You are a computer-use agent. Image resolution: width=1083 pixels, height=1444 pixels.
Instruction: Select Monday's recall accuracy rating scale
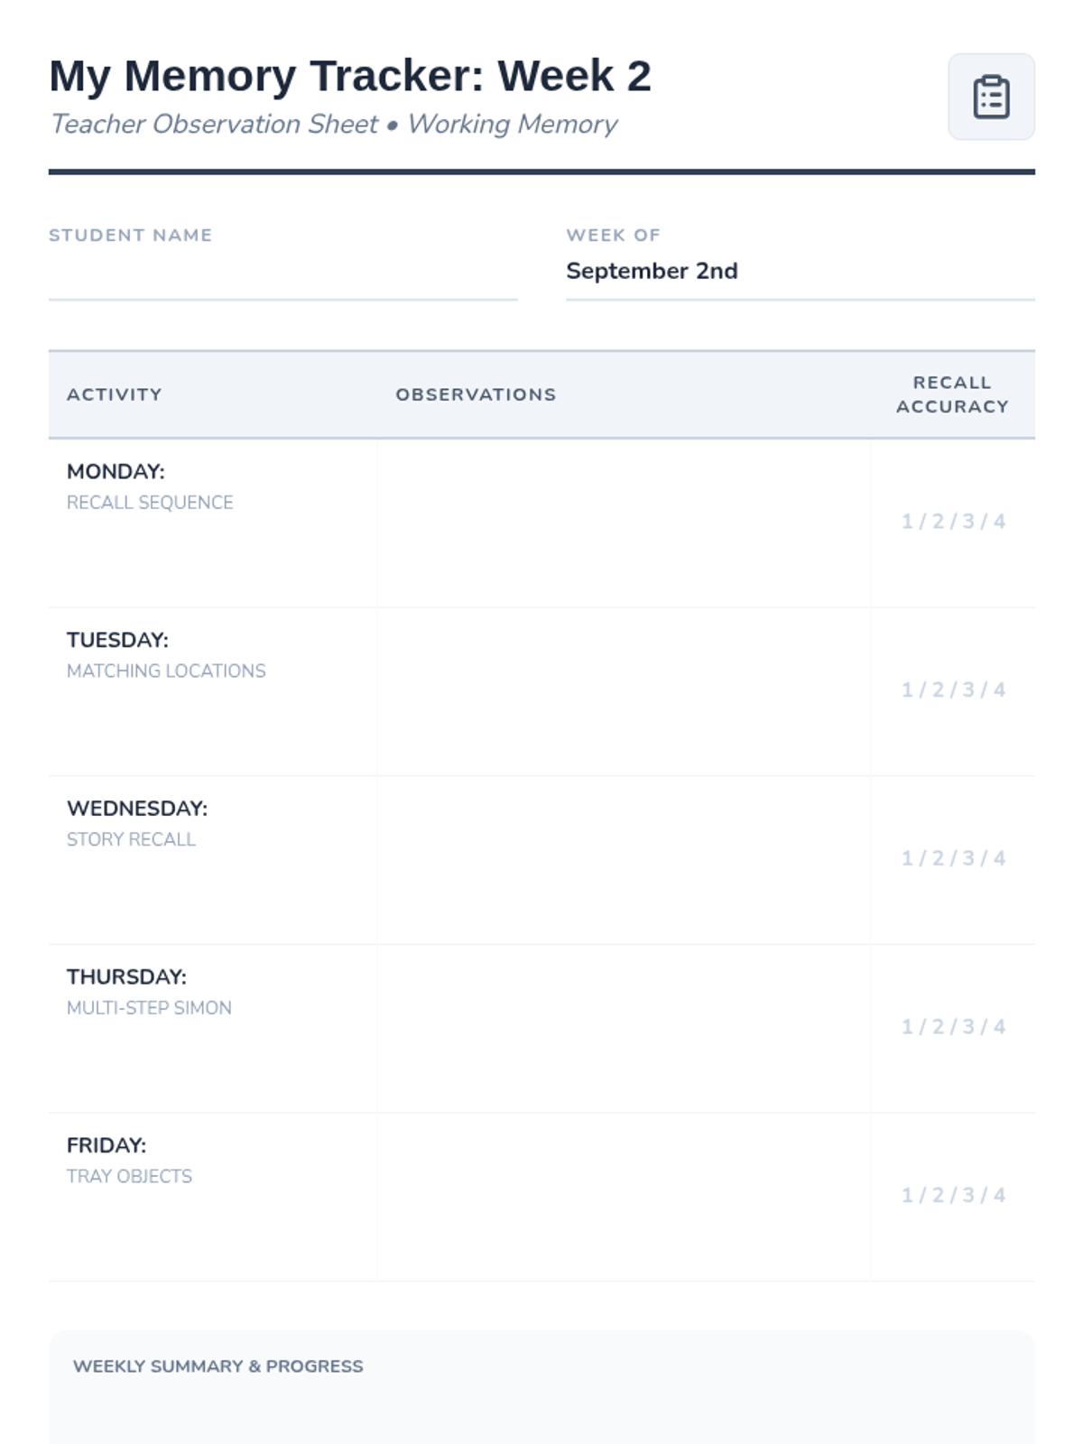click(953, 522)
